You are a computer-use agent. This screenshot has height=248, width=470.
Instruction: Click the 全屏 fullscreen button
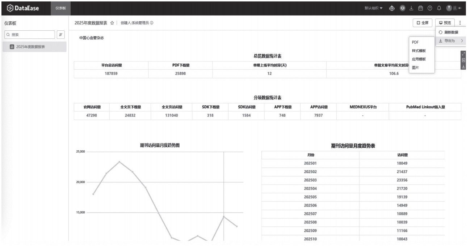pyautogui.click(x=423, y=23)
